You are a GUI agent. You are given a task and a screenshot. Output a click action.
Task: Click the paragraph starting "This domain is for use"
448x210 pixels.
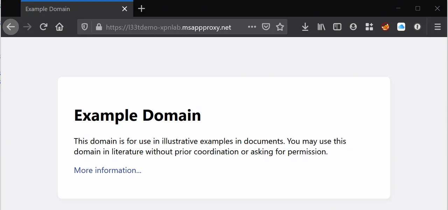pos(210,147)
